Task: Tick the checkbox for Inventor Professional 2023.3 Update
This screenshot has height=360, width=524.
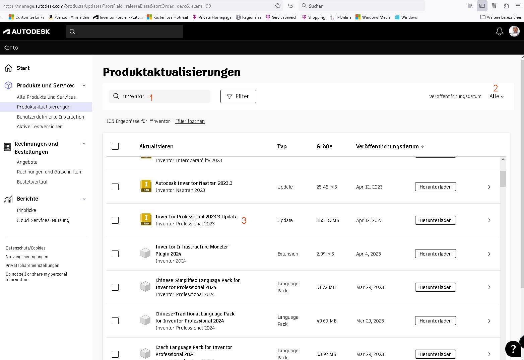Action: (115, 220)
